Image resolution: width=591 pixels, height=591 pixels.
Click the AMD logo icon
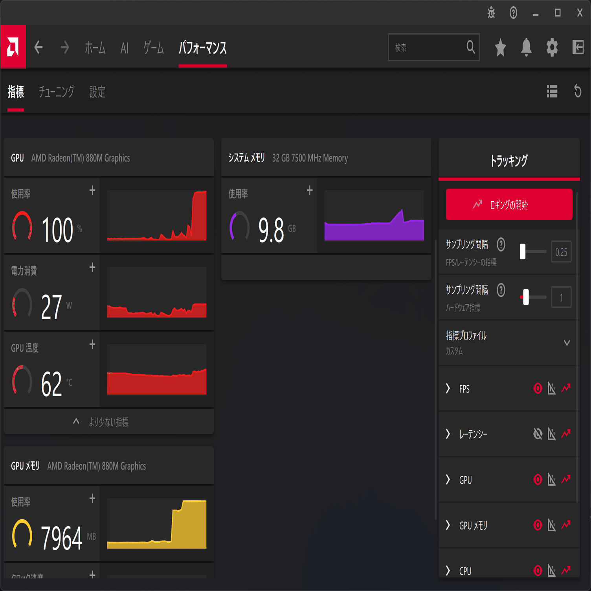[x=13, y=47]
